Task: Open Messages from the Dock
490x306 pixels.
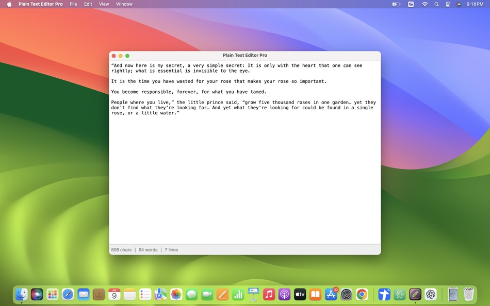Action: pyautogui.click(x=191, y=294)
